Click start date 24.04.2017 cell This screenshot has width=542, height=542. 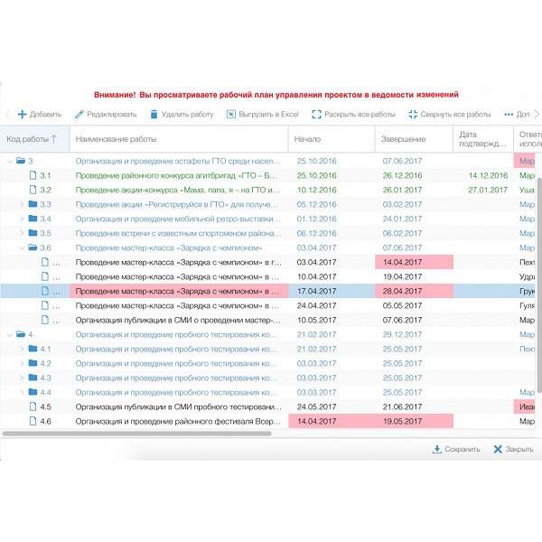coord(317,305)
